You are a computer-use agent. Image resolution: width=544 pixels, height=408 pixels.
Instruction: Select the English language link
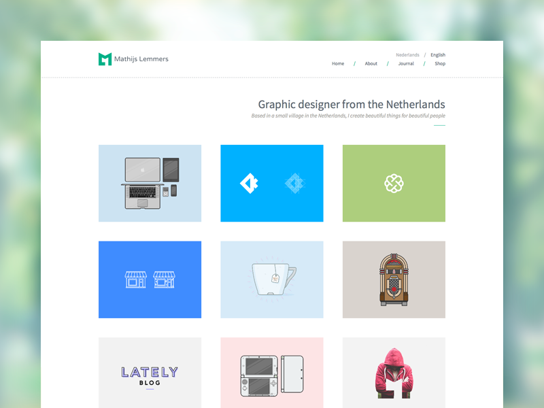point(438,55)
